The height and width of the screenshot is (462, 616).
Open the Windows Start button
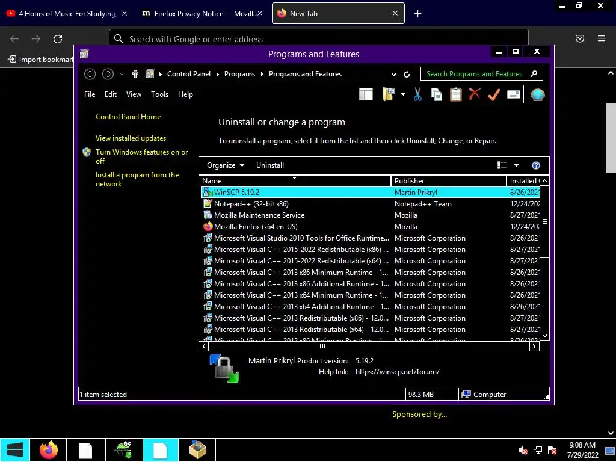point(15,450)
